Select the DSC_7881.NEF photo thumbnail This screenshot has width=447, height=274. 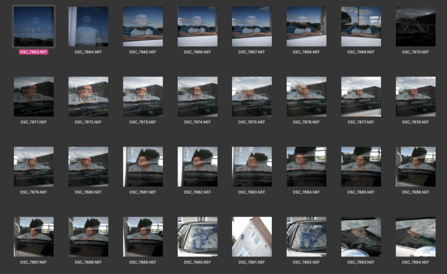coord(143,166)
